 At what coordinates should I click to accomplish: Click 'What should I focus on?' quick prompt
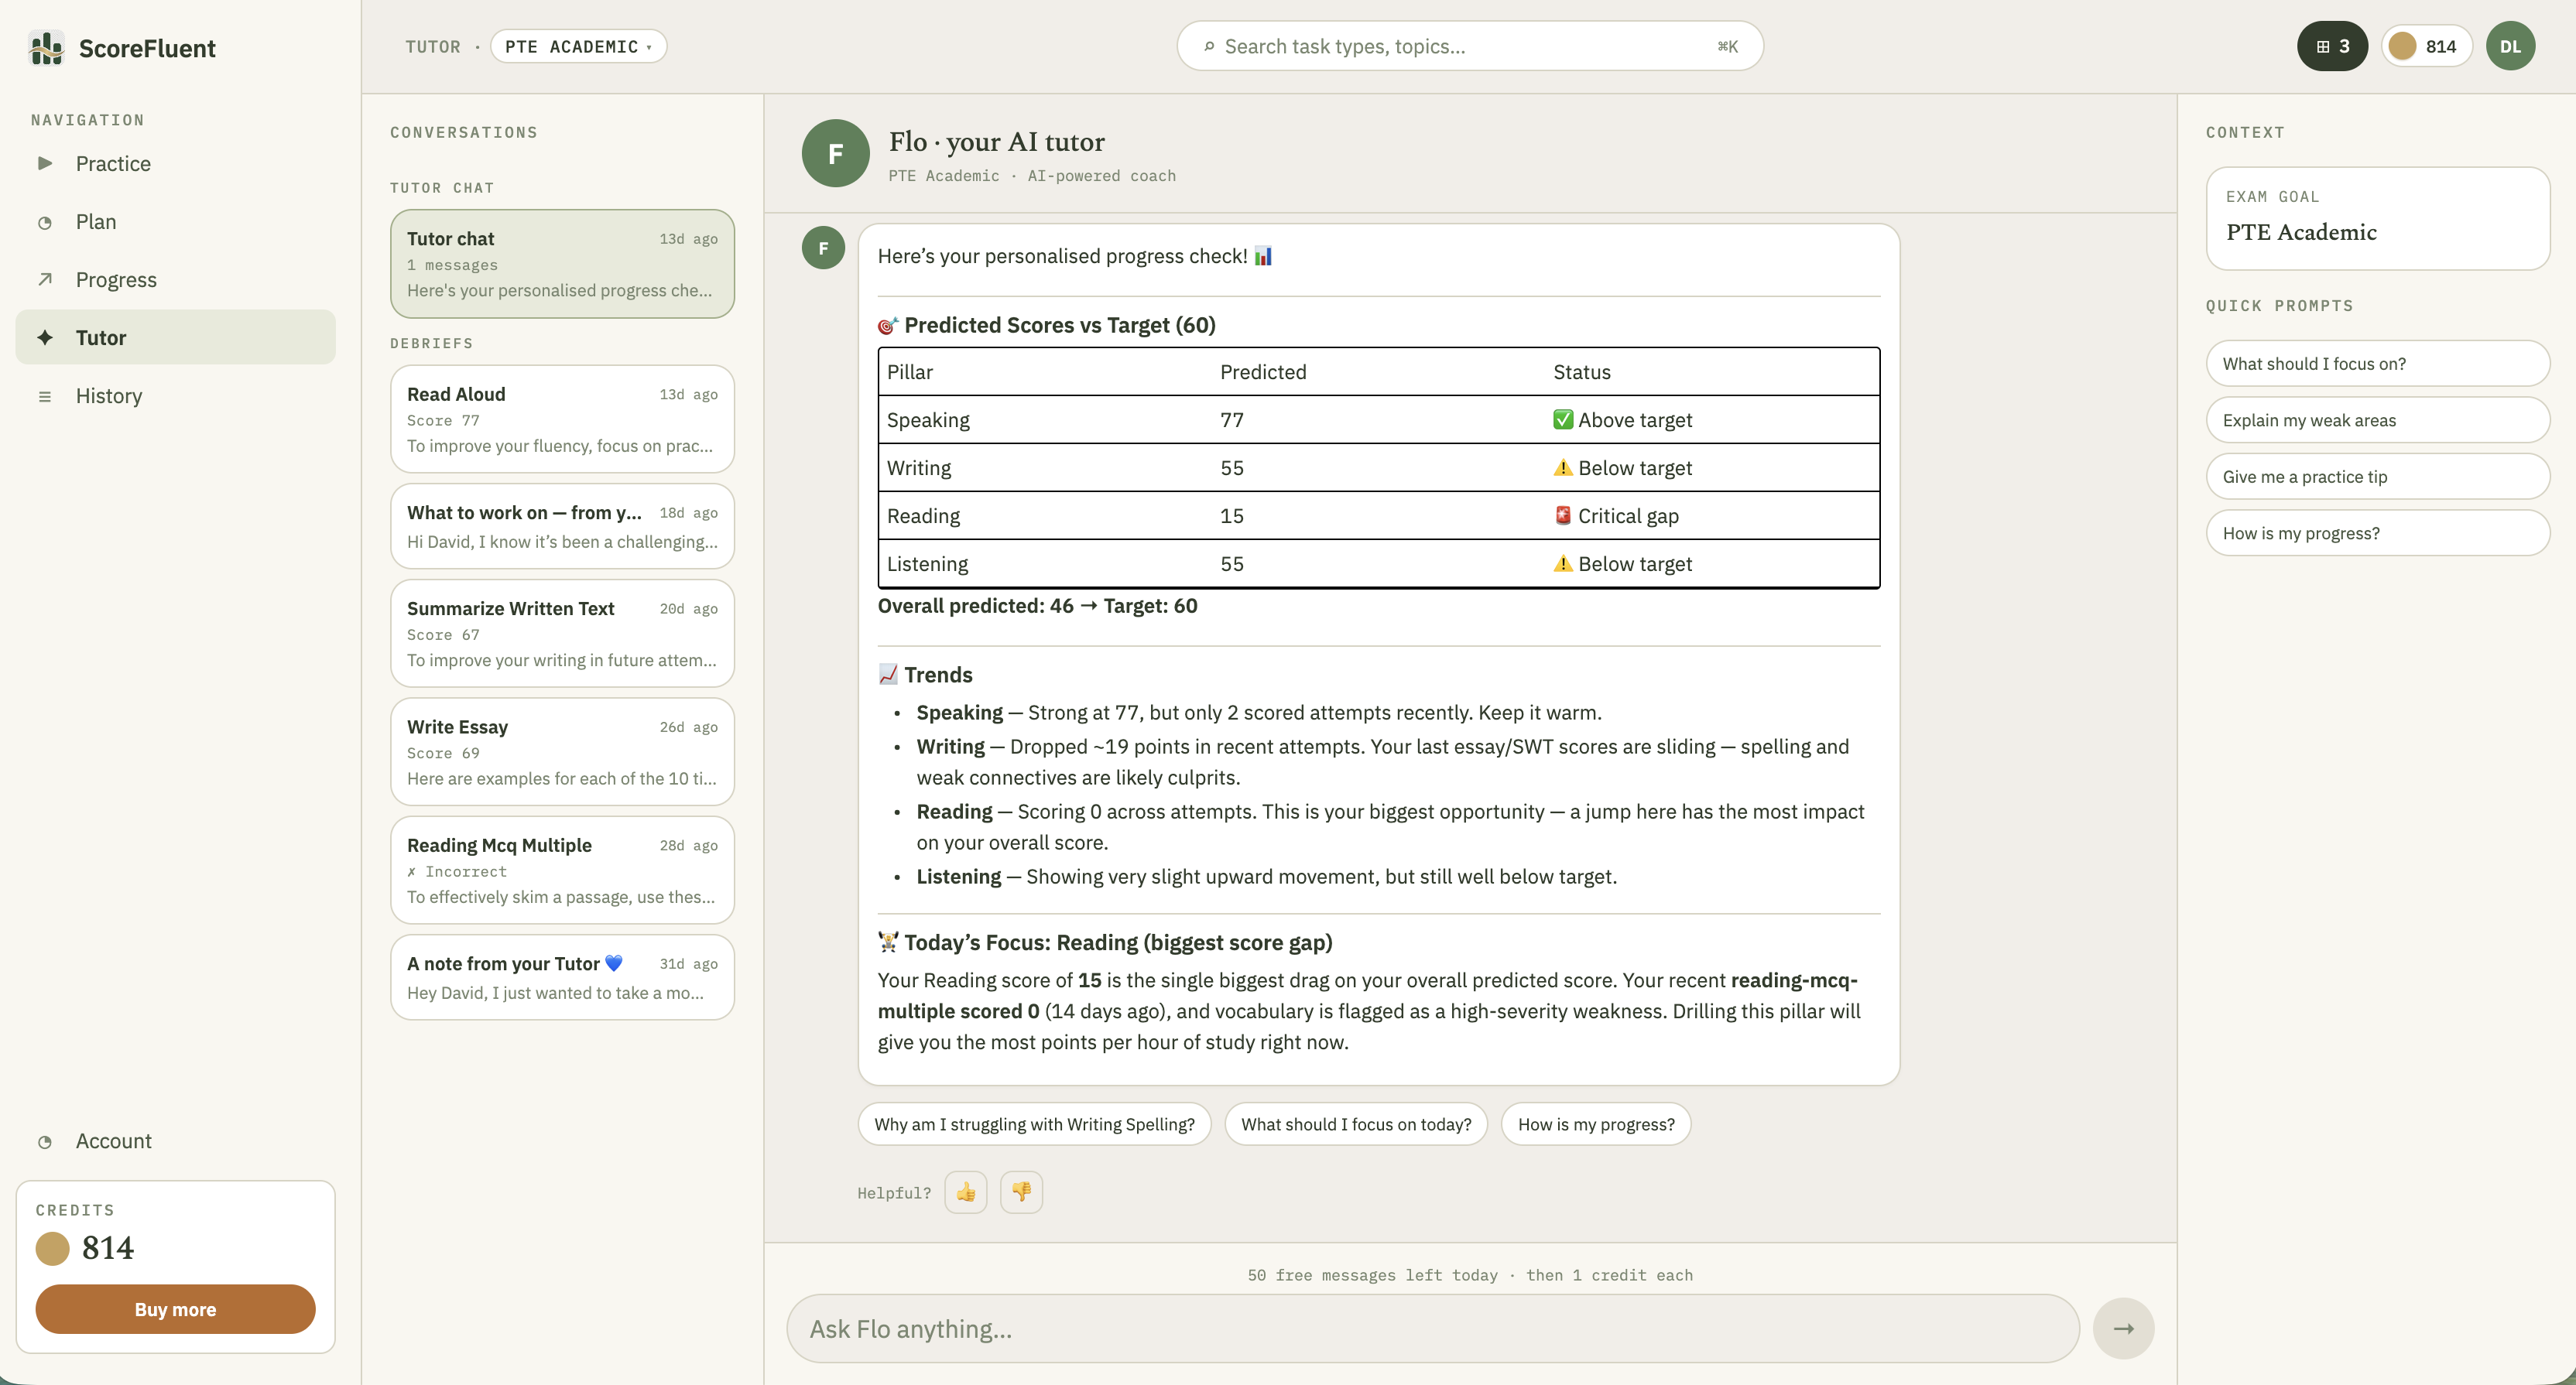click(2377, 364)
